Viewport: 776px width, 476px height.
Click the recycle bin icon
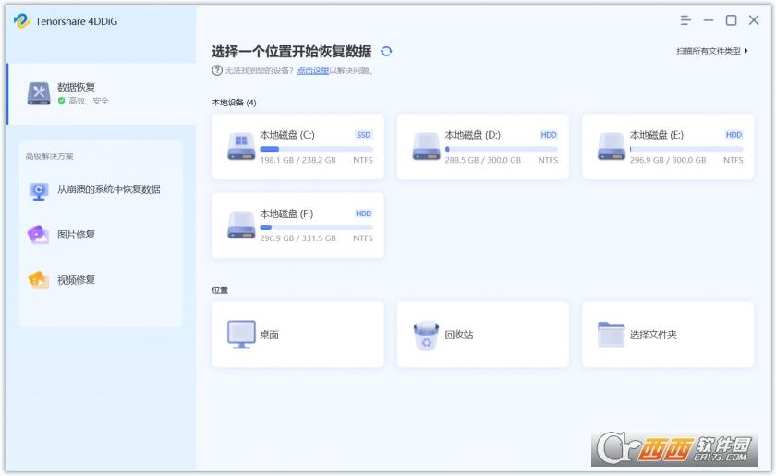pyautogui.click(x=426, y=336)
